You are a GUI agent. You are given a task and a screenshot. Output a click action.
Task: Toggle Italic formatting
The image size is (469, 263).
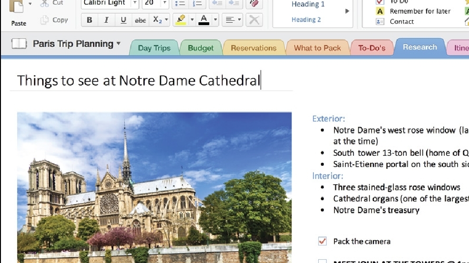tap(106, 20)
